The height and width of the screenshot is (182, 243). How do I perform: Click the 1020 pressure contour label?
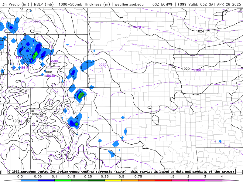click(186, 69)
